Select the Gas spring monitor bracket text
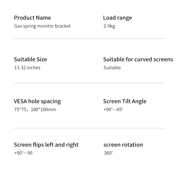This screenshot has width=178, height=177. (x=42, y=26)
